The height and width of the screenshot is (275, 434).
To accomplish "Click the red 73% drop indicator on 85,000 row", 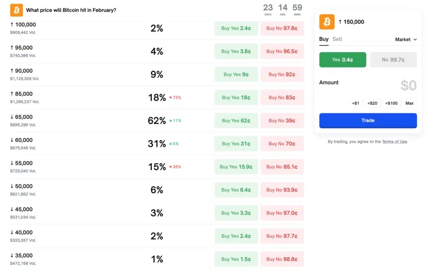I will coord(175,97).
